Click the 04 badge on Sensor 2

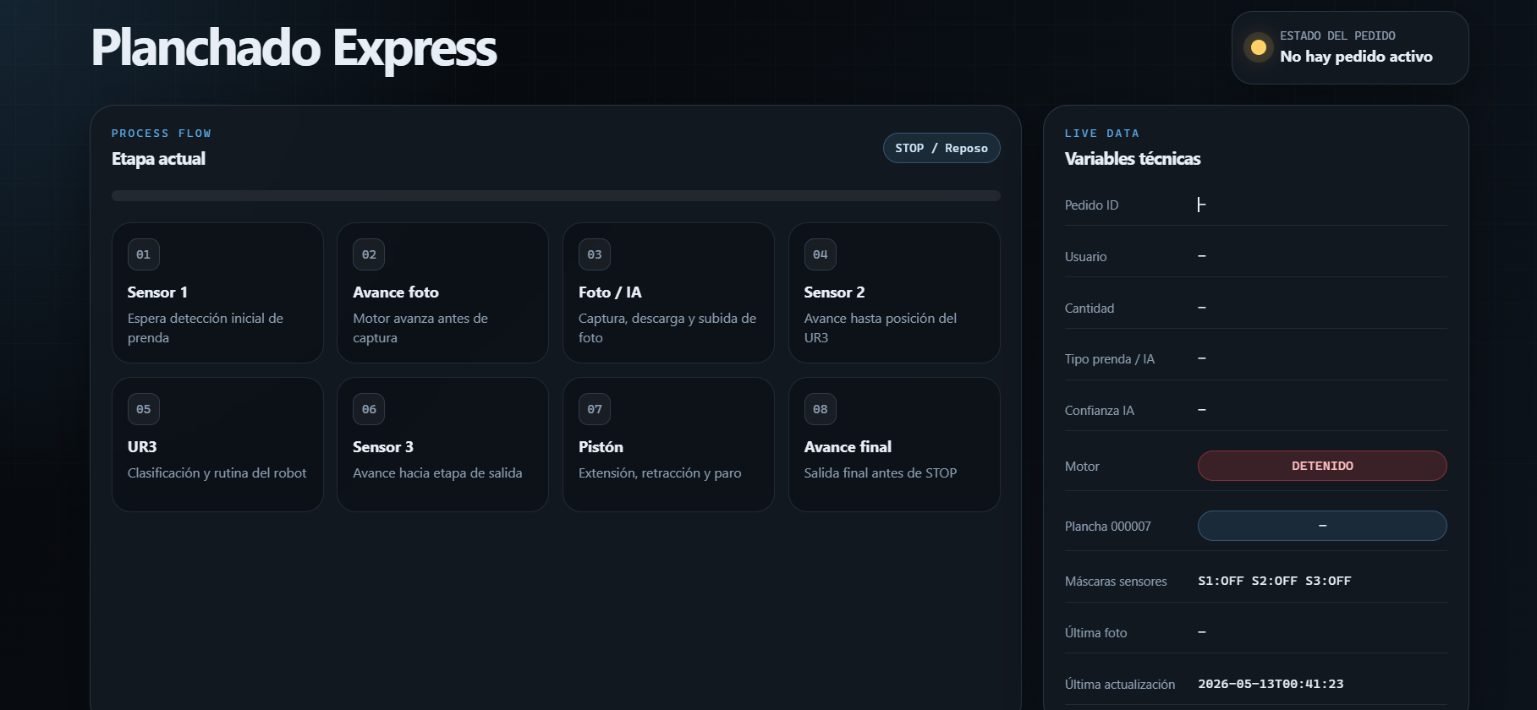point(821,254)
